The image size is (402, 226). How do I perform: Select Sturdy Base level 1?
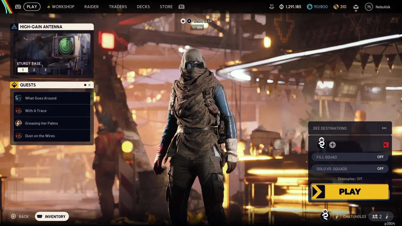click(23, 70)
